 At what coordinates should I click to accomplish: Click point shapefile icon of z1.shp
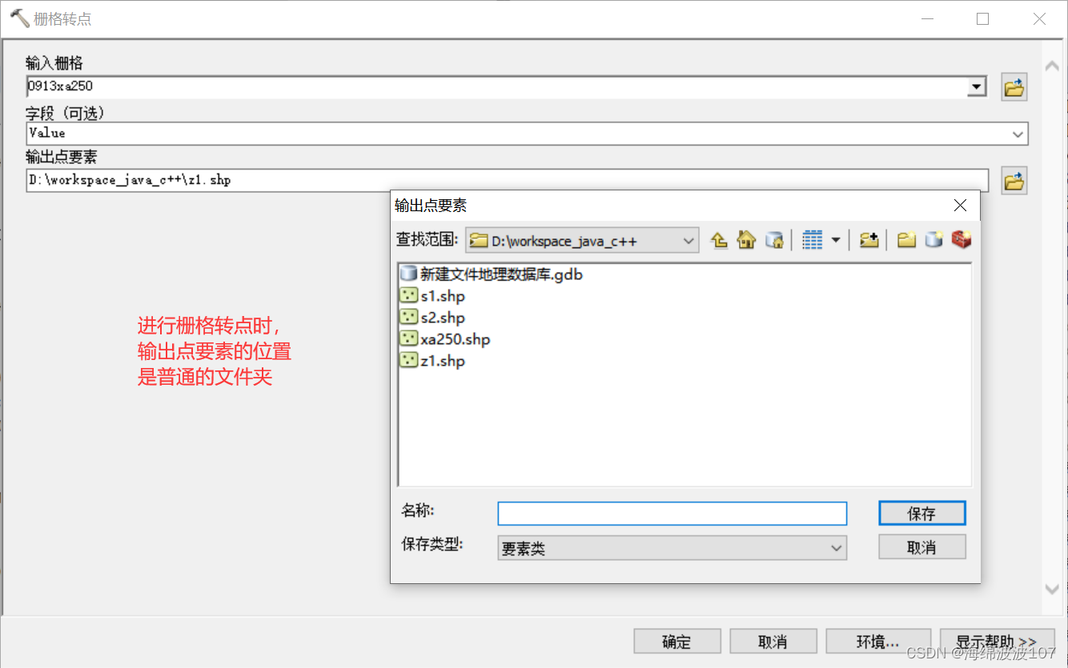coord(408,361)
